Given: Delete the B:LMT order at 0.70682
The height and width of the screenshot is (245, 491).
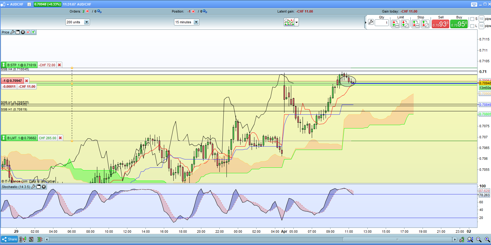Looking at the screenshot, I should (60, 138).
